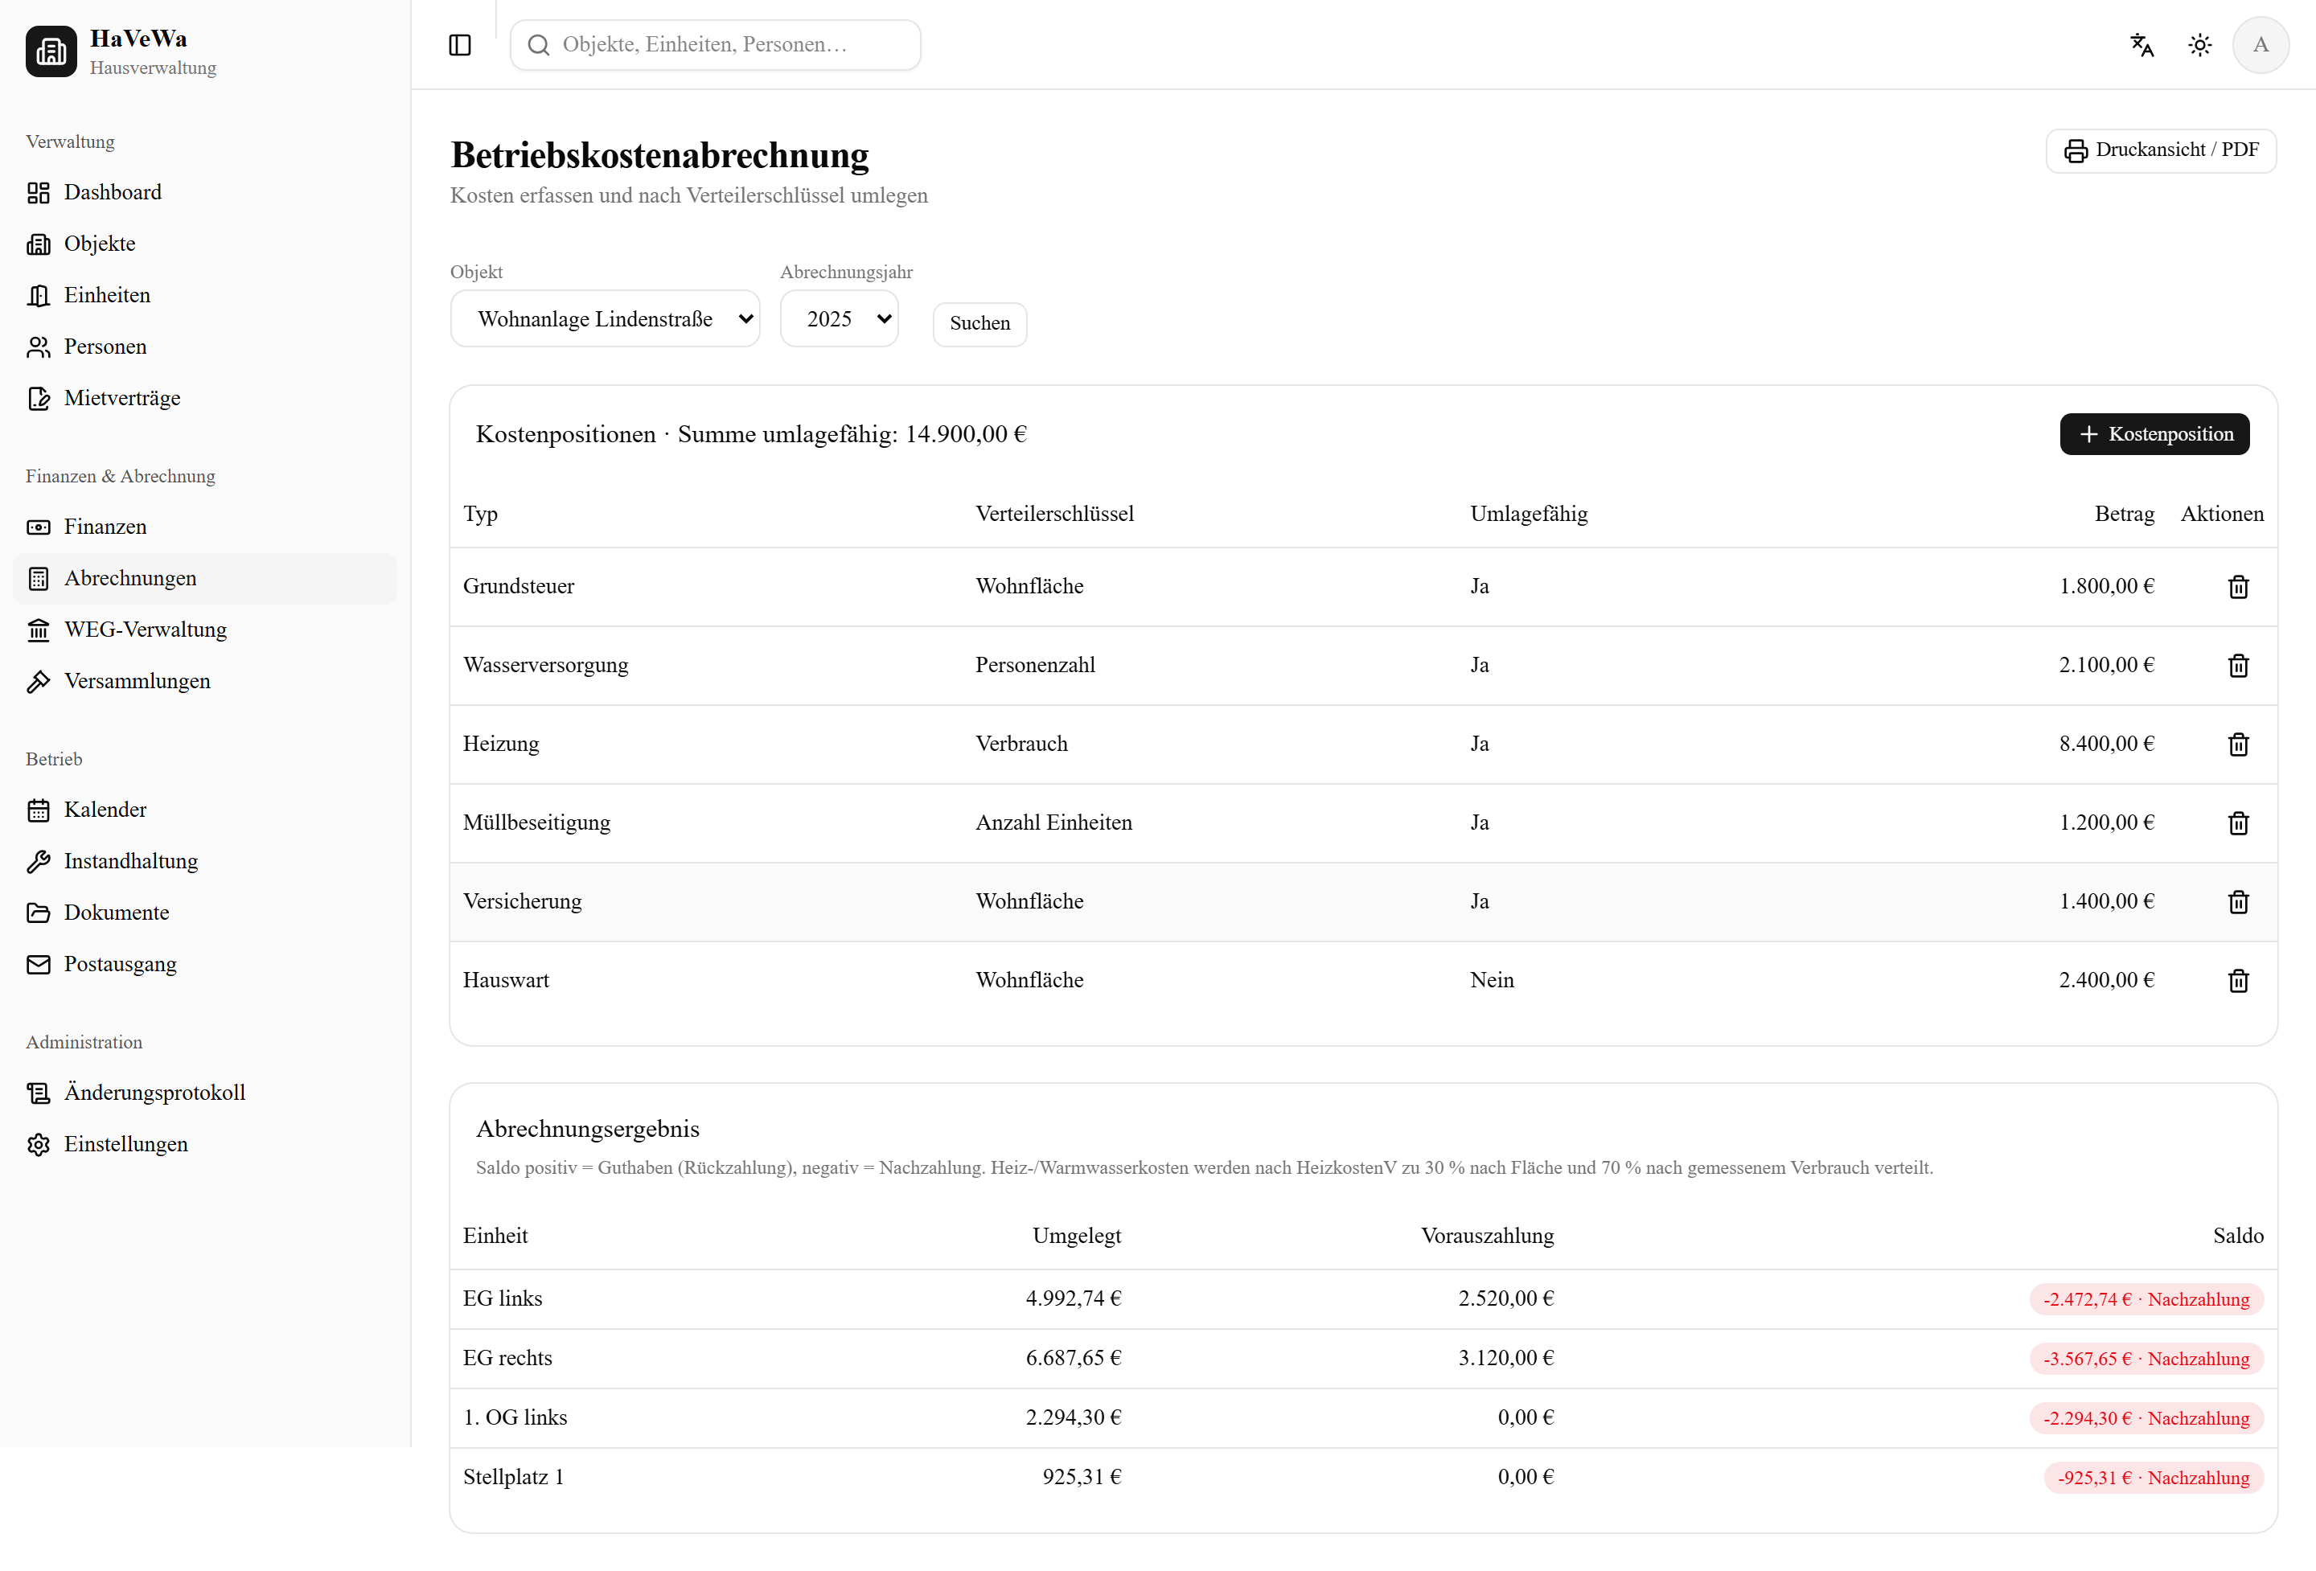The image size is (2316, 1571).
Task: Click the Umgelegt column header
Action: pyautogui.click(x=1076, y=1237)
